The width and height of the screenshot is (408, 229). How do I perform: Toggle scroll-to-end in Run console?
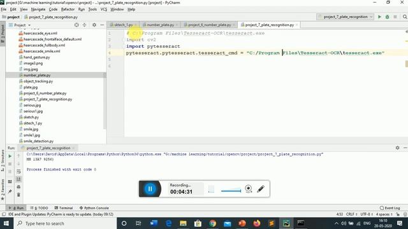point(18,179)
